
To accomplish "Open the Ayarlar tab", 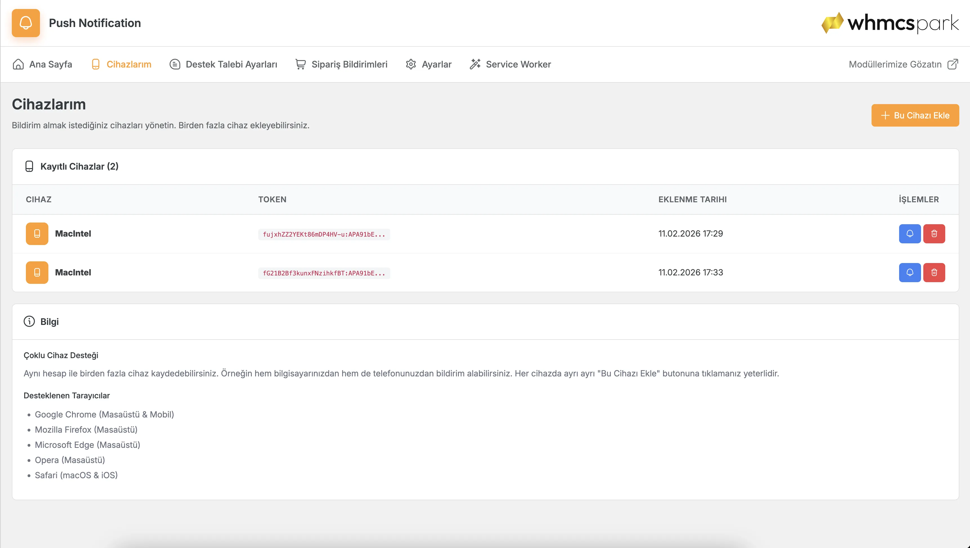I will (428, 64).
